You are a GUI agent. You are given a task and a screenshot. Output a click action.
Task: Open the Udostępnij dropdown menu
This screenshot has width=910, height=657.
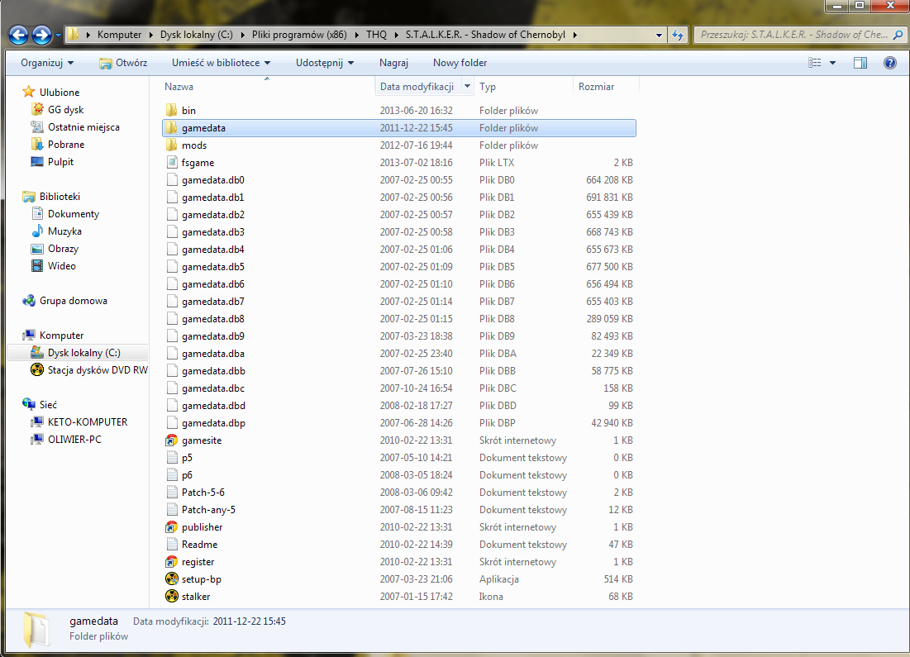[325, 63]
